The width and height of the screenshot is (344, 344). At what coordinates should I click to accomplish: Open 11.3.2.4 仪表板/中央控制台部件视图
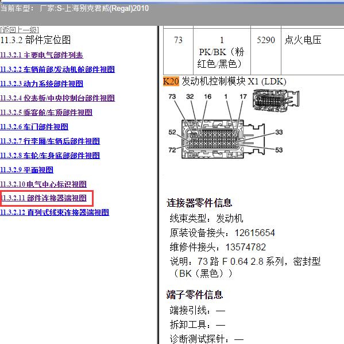click(57, 98)
